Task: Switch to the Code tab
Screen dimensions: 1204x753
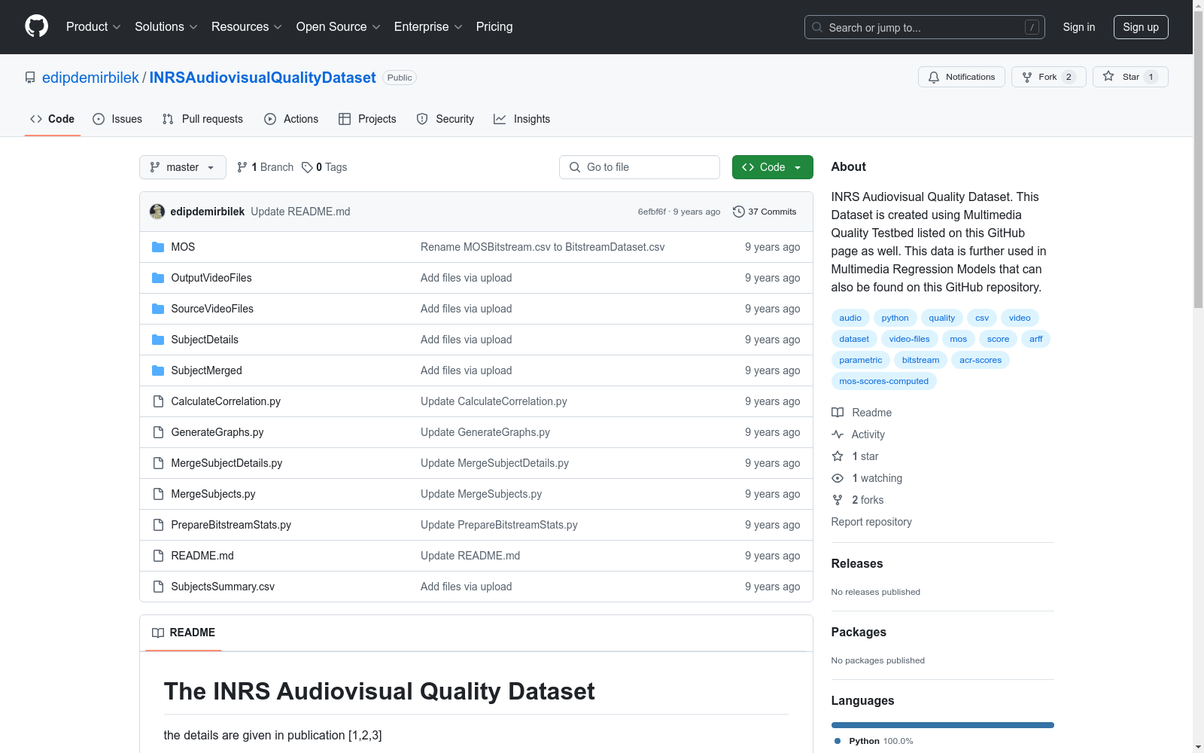Action: coord(53,119)
